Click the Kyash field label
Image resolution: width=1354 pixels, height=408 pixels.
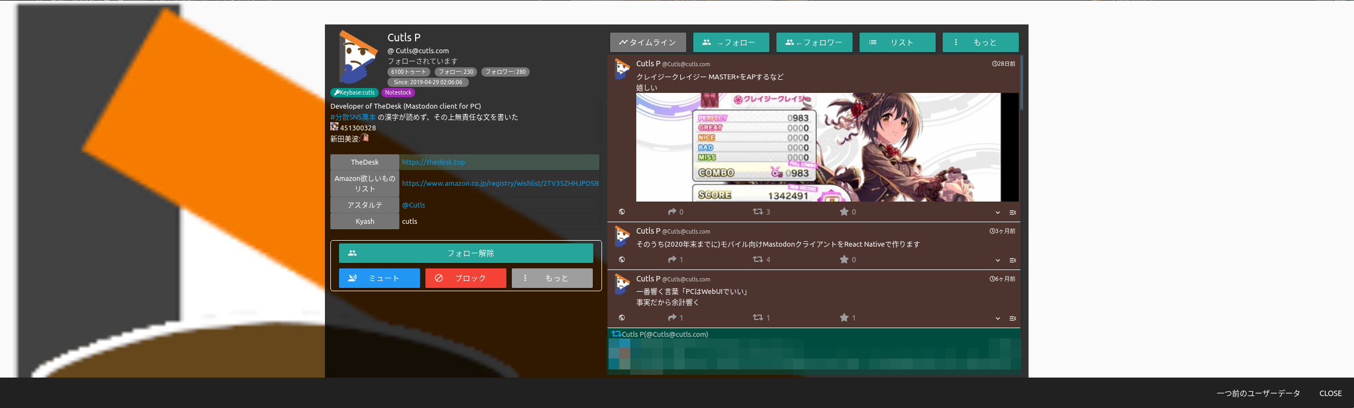(365, 221)
